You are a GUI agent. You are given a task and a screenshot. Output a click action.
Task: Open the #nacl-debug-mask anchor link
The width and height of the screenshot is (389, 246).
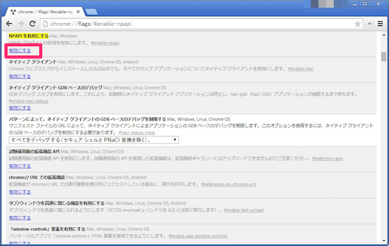(137, 132)
